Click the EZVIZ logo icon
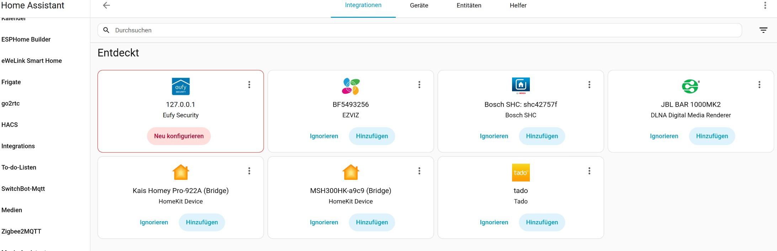 (x=351, y=86)
